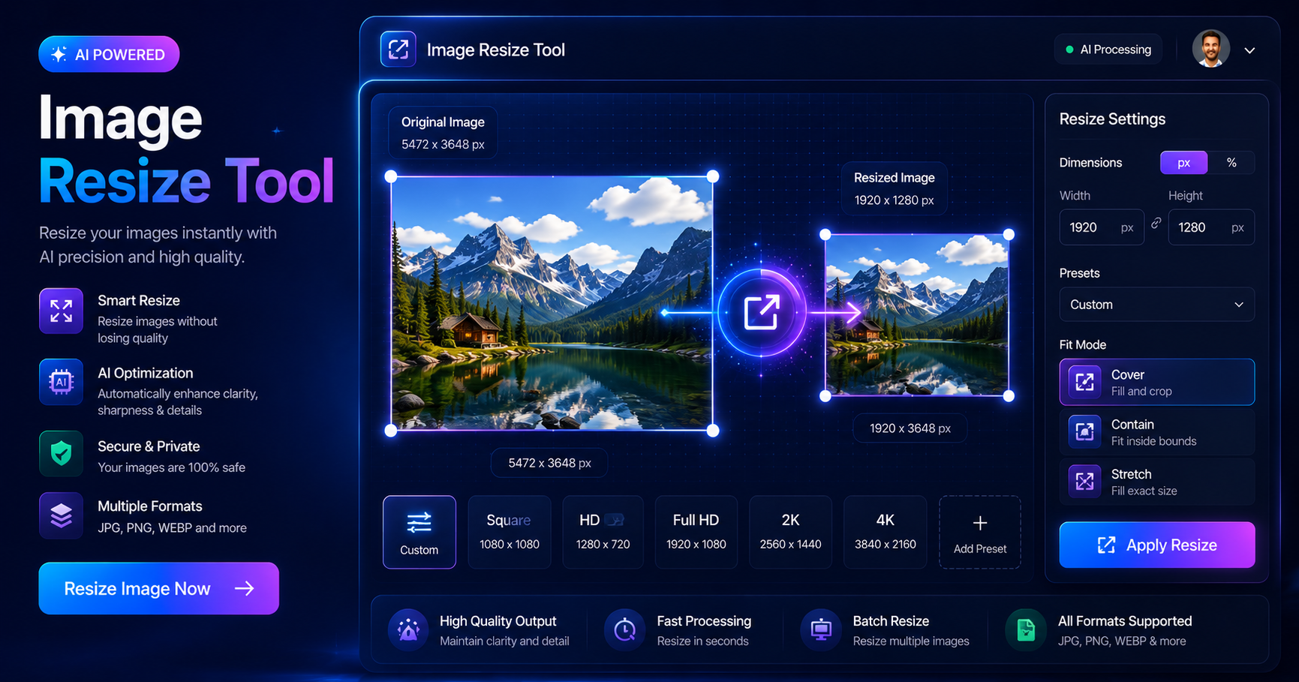Click the Secure & Private shield icon
This screenshot has height=682, width=1299.
coord(61,453)
